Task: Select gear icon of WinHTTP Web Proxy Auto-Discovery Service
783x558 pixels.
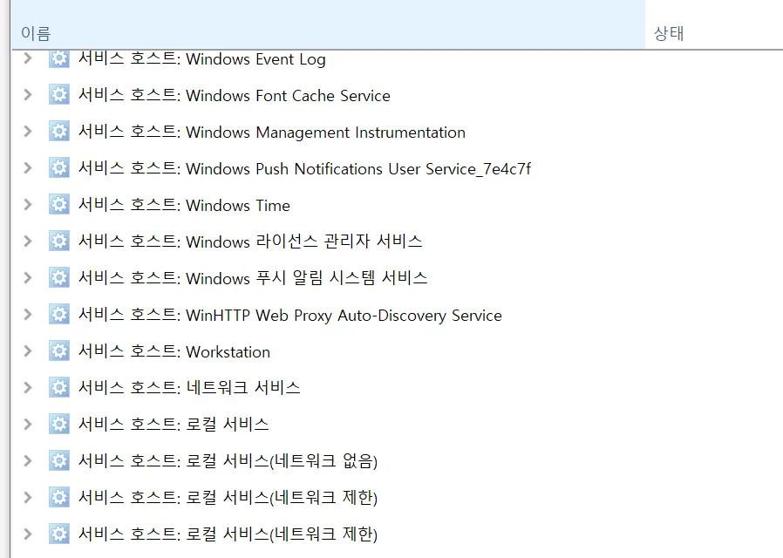Action: [x=59, y=315]
